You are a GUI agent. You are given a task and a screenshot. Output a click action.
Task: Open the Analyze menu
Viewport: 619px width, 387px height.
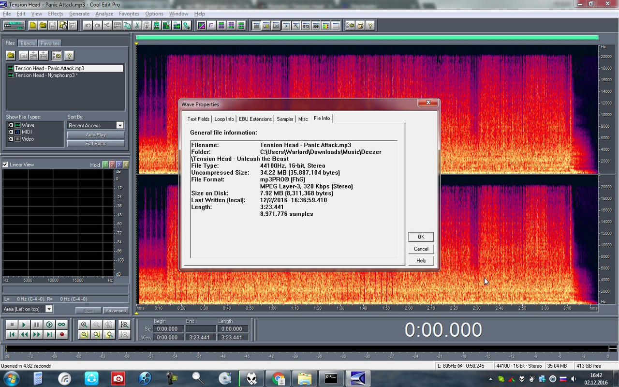(x=104, y=14)
